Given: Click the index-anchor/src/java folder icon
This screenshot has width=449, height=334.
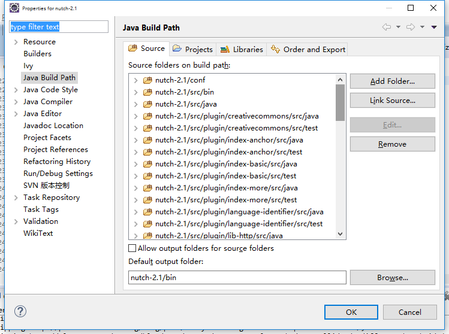Looking at the screenshot, I should [147, 140].
